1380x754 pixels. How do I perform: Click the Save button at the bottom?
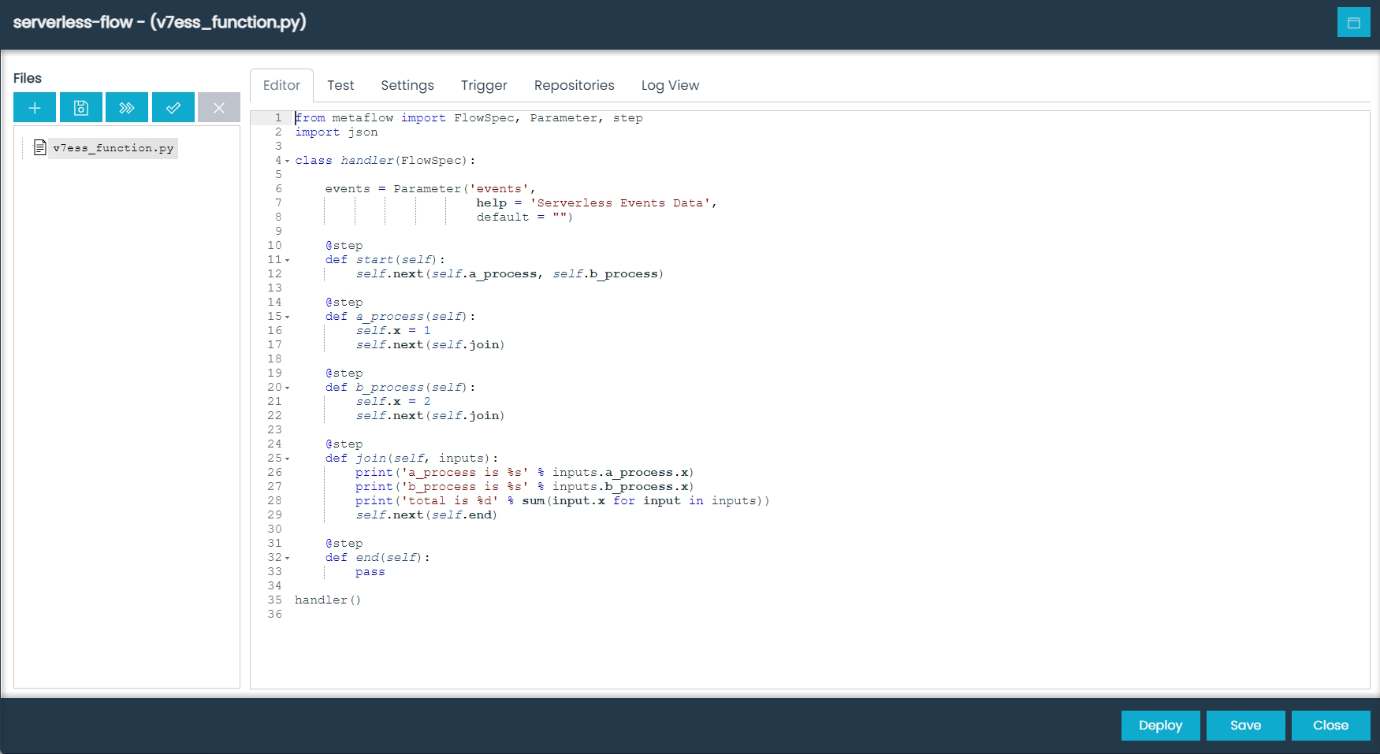(1245, 726)
